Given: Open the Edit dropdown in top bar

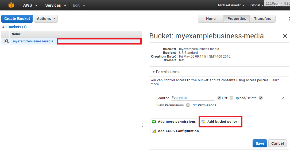Looking at the screenshot, I should [79, 5].
